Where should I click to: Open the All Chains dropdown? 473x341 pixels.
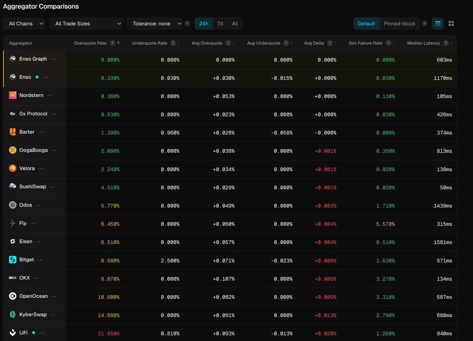pyautogui.click(x=24, y=24)
